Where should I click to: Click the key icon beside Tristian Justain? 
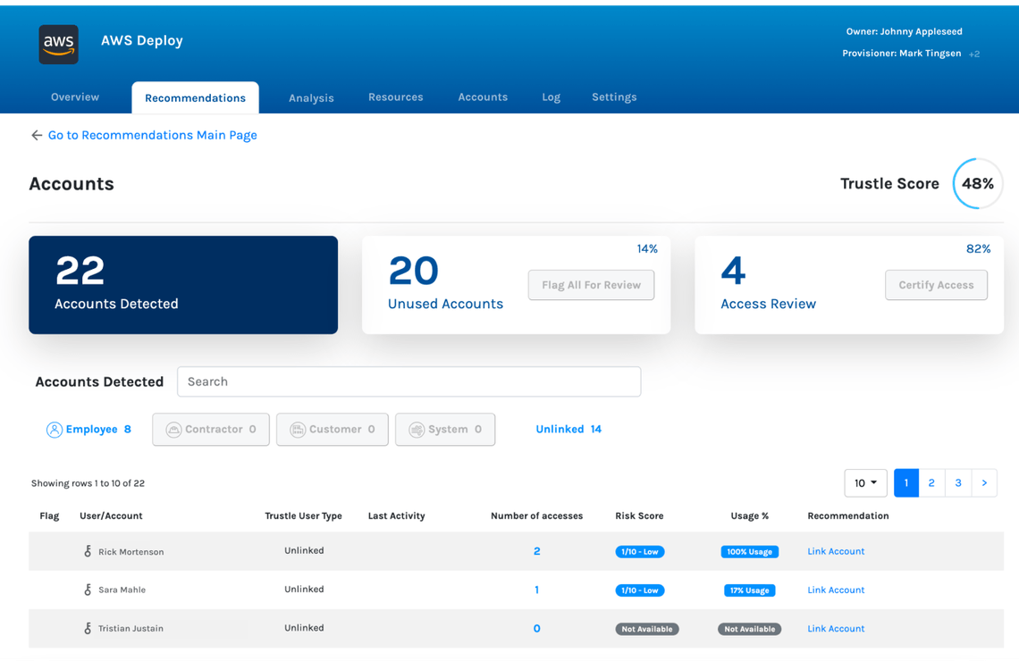(88, 628)
